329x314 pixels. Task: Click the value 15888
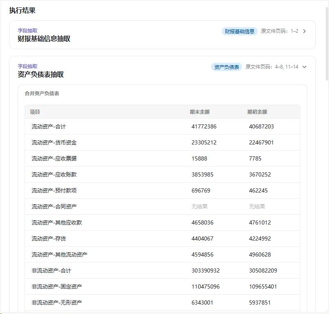200,158
